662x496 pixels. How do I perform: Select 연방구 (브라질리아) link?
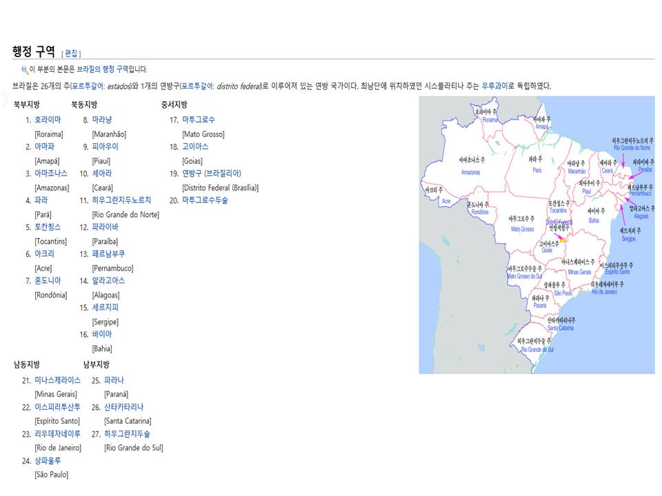pyautogui.click(x=212, y=174)
